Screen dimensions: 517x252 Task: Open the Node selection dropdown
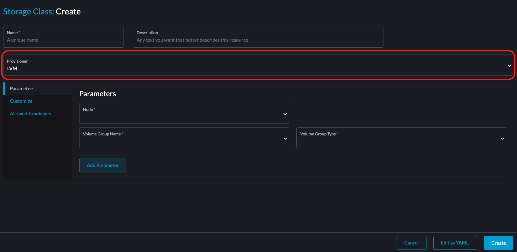point(184,113)
